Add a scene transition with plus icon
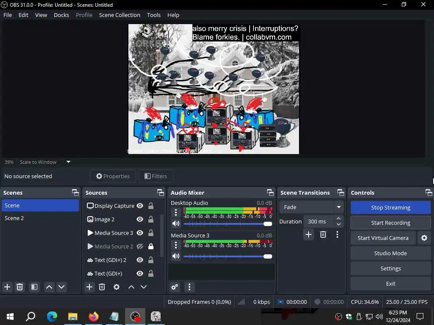The image size is (434, 325). pos(309,234)
